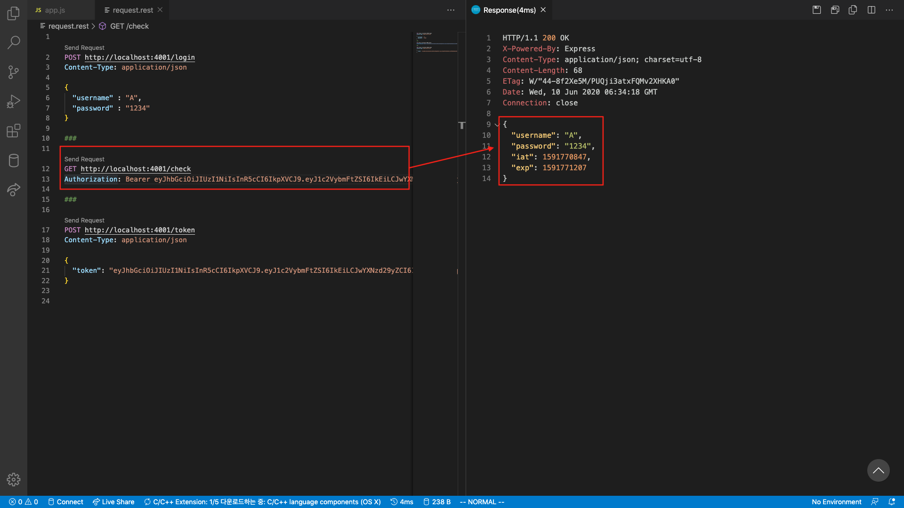904x508 pixels.
Task: Open the database sidebar icon
Action: (14, 160)
